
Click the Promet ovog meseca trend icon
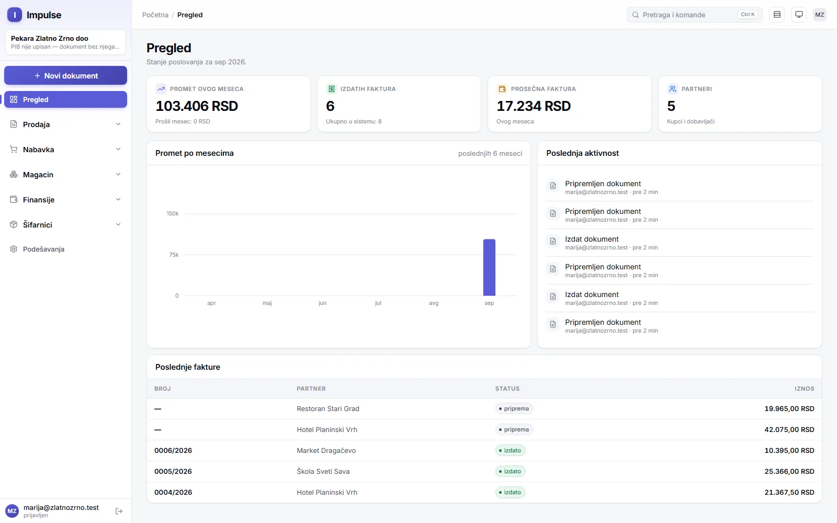click(x=161, y=89)
